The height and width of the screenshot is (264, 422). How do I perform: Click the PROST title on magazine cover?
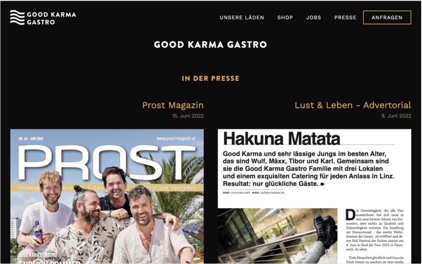tap(106, 163)
